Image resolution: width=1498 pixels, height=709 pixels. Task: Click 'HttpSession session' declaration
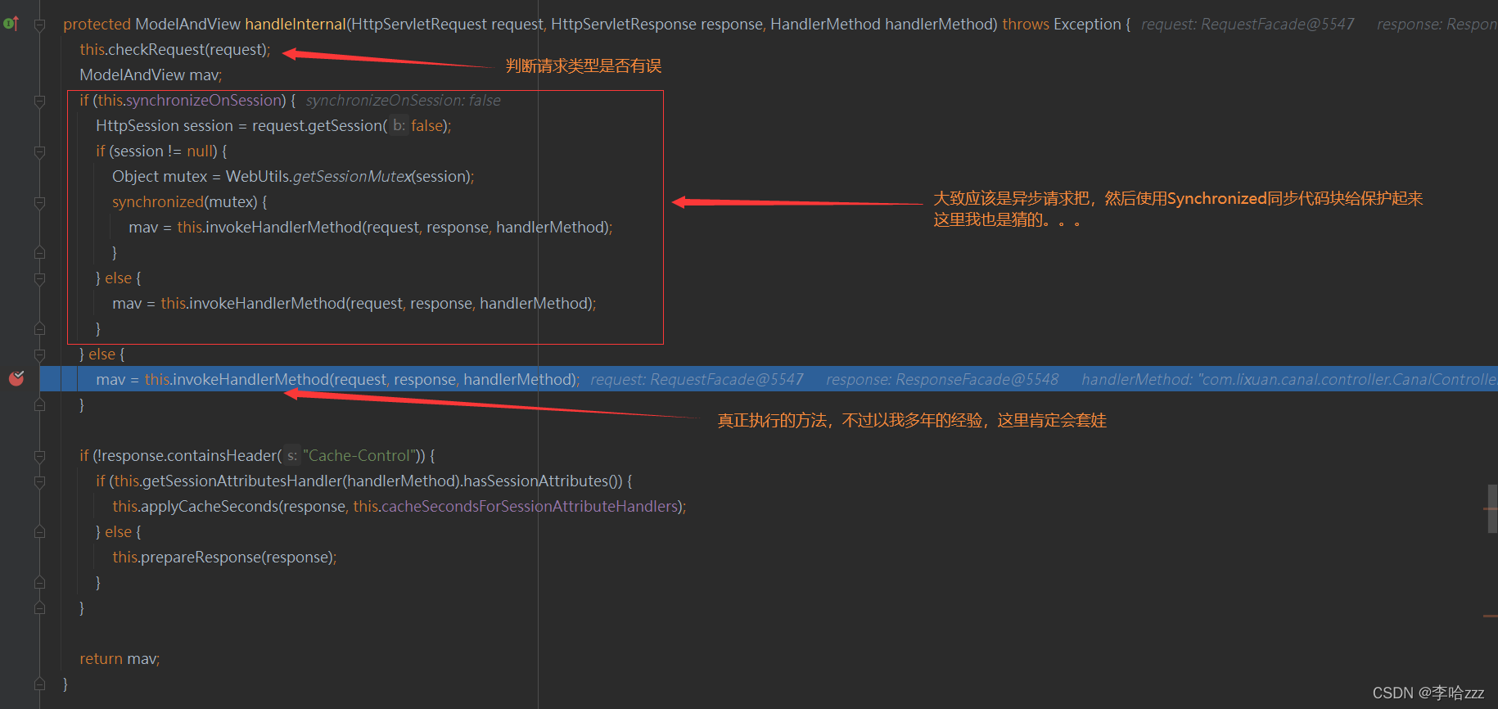pyautogui.click(x=165, y=126)
